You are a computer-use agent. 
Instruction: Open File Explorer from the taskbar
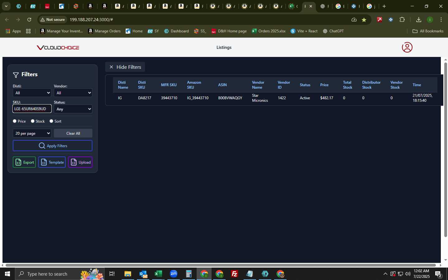(x=128, y=274)
